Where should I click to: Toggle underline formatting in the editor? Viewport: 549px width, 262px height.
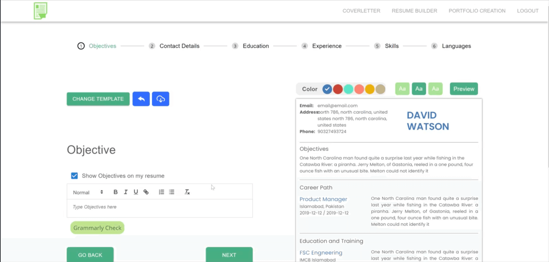[x=136, y=192]
